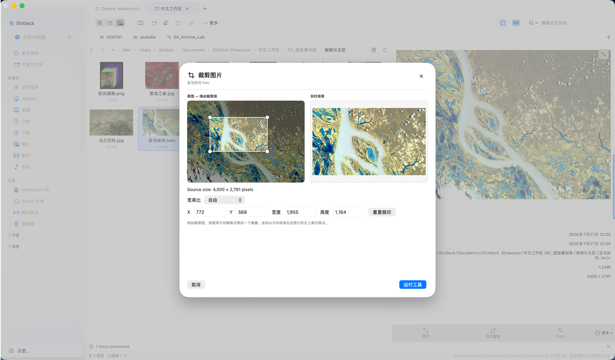Add a new tab with plus button

tap(205, 9)
